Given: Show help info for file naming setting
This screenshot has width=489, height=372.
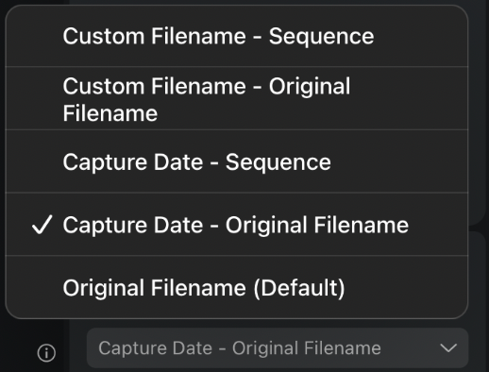Looking at the screenshot, I should pyautogui.click(x=46, y=352).
